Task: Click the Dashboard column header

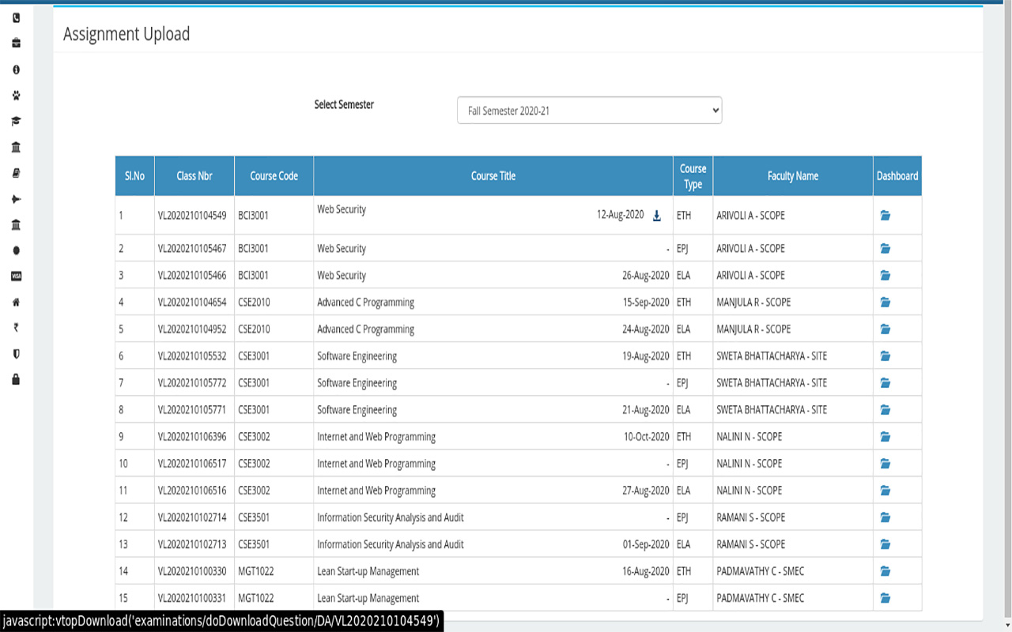Action: 897,176
